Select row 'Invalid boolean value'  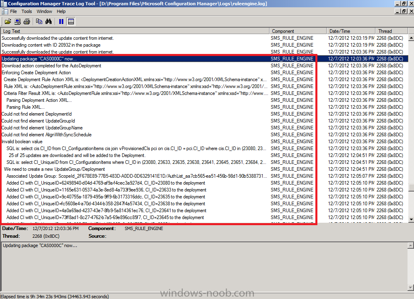coord(204,142)
